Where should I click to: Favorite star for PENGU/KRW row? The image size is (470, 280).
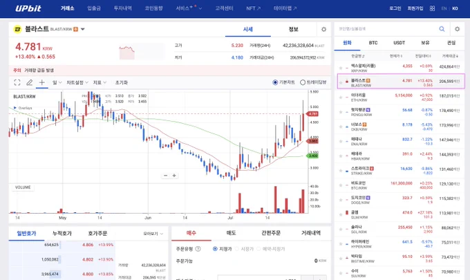point(341,112)
